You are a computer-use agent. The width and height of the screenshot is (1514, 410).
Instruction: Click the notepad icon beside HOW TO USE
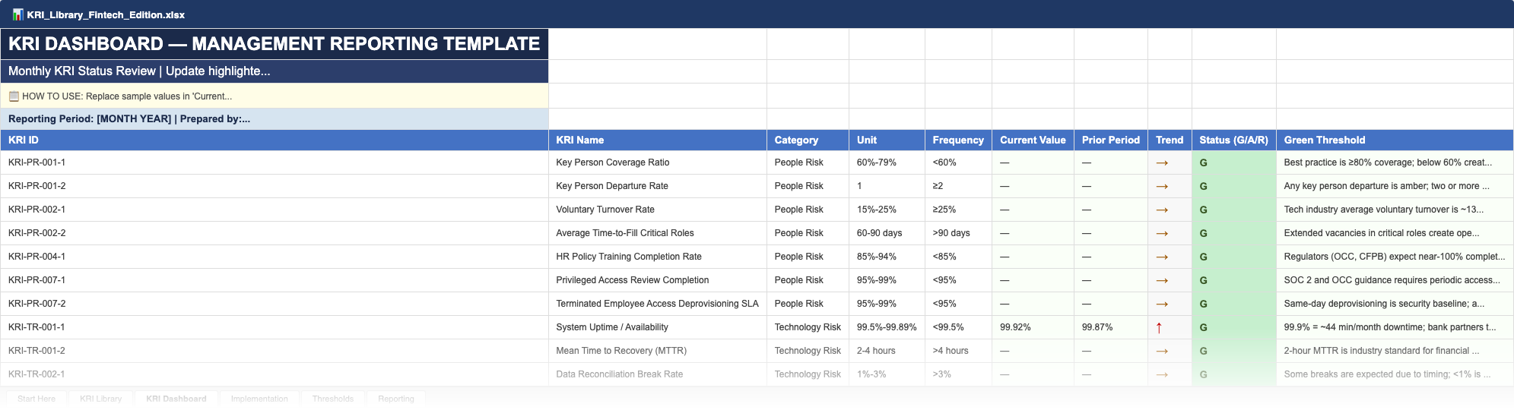[x=14, y=96]
